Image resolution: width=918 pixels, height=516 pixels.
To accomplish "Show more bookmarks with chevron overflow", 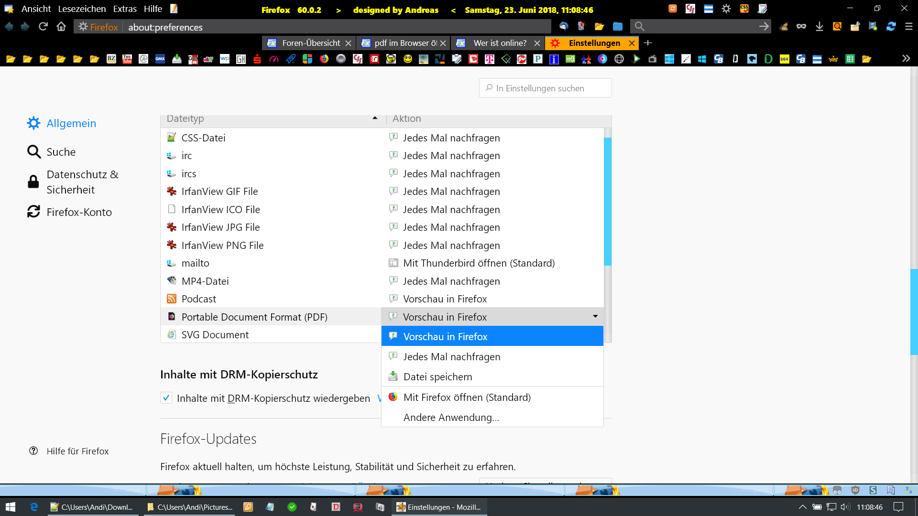I will pos(906,59).
